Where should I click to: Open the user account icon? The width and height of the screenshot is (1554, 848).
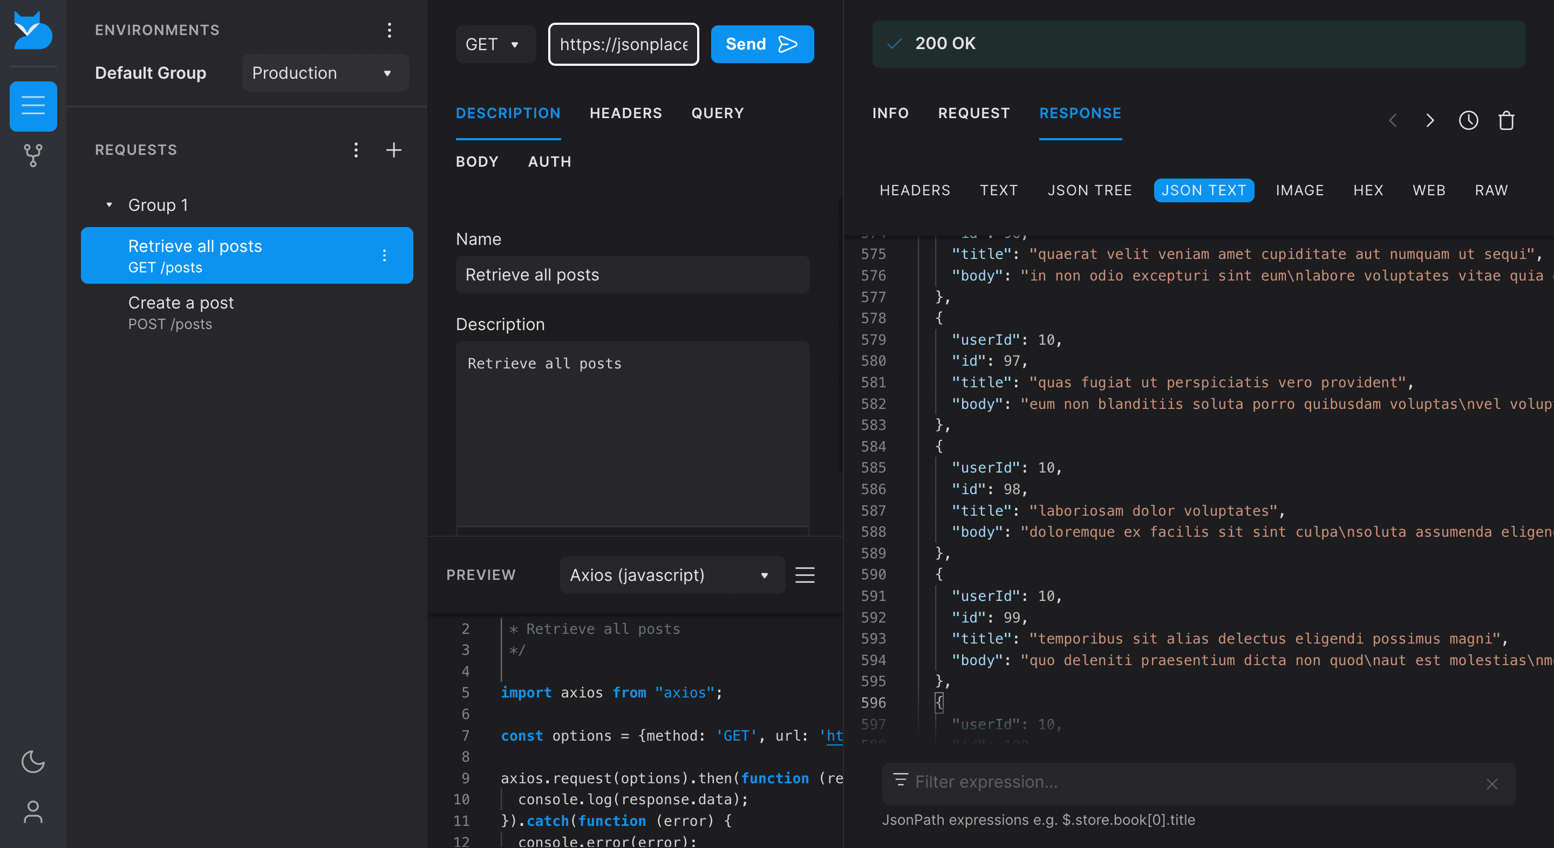point(33,812)
